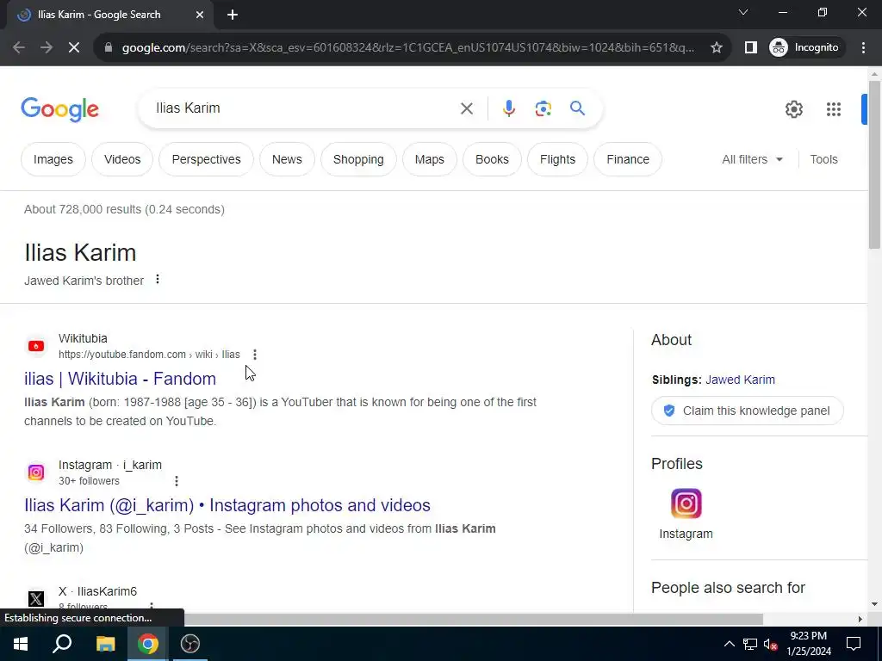Click the Chrome address bar URL
This screenshot has height=661, width=882.
click(x=407, y=48)
